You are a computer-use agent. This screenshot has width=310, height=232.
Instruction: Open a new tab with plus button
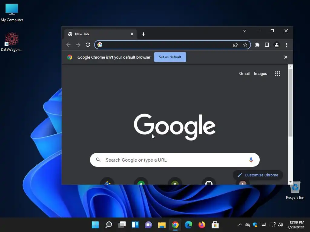tap(143, 34)
